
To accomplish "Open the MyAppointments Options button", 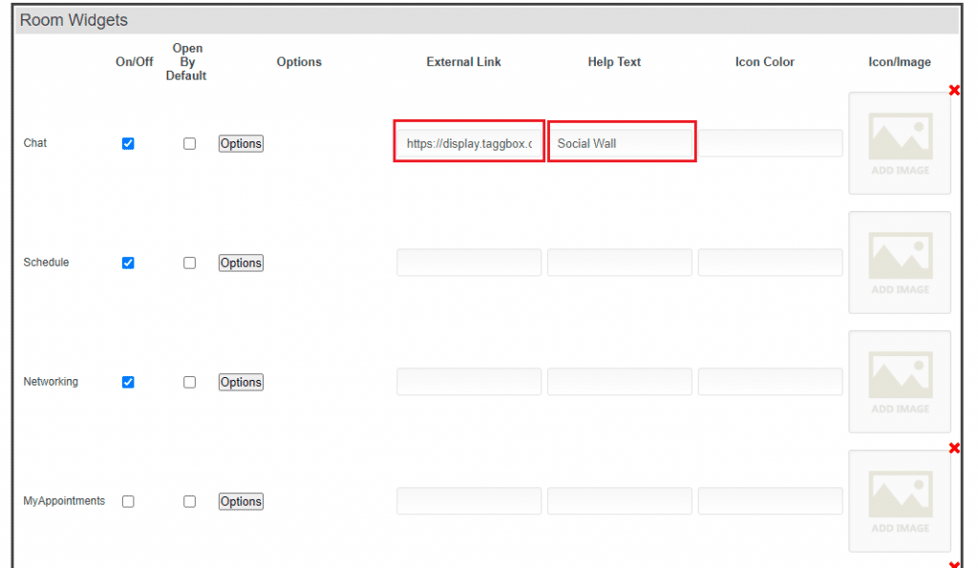I will 241,501.
